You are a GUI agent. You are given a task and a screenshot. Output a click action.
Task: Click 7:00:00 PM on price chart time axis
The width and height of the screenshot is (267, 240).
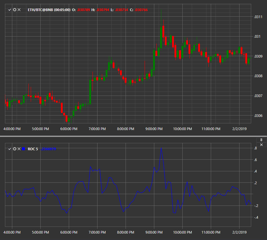[97, 129]
